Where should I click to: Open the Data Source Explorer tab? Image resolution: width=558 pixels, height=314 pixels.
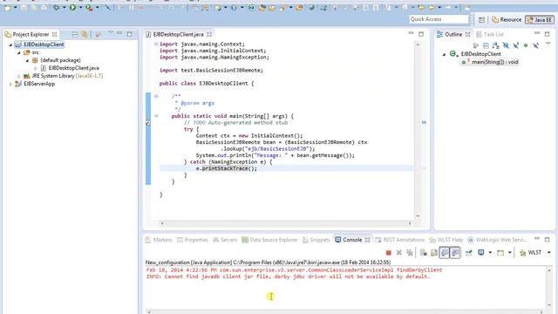[x=269, y=240]
